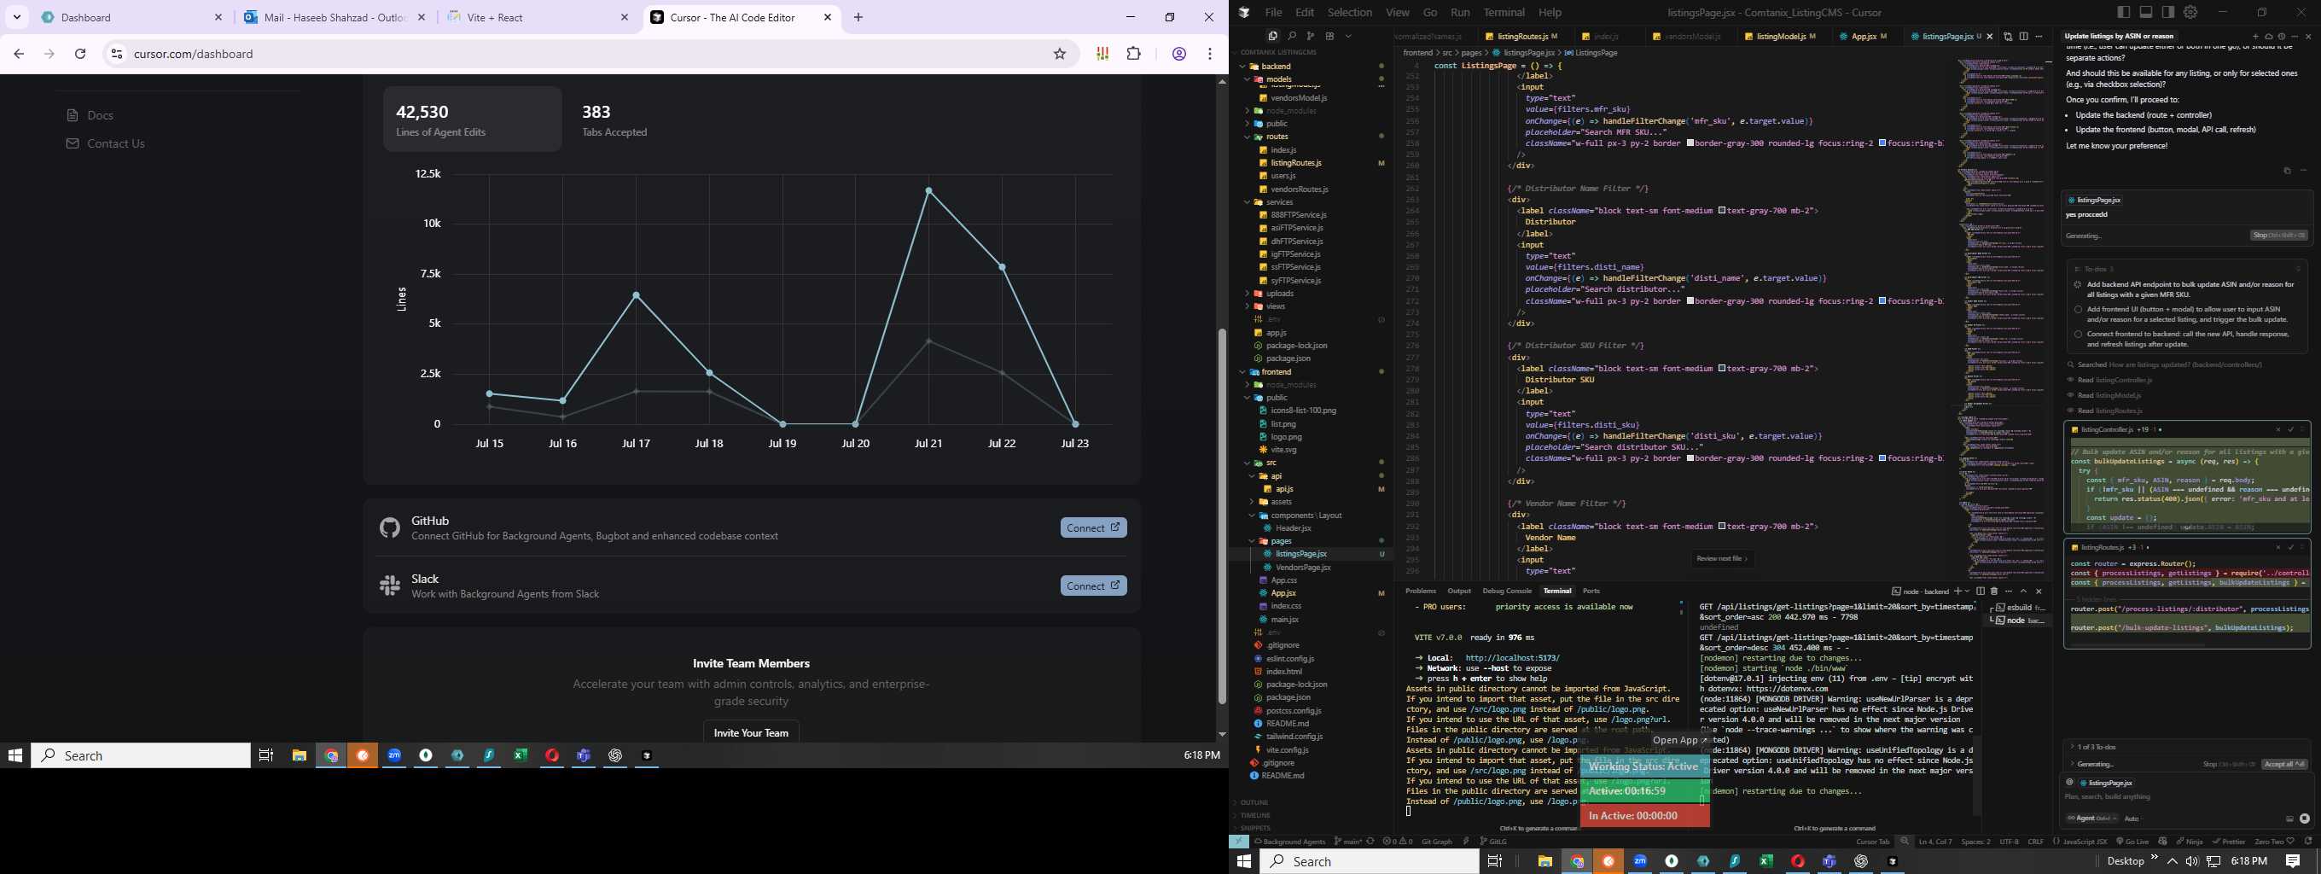Open Chrome three-dot menu
Screen dimensions: 2321x874
point(1210,54)
